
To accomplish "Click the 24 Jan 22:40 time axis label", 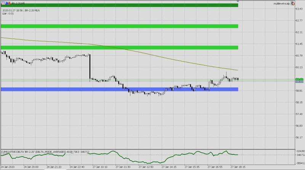I will click(x=77, y=167).
